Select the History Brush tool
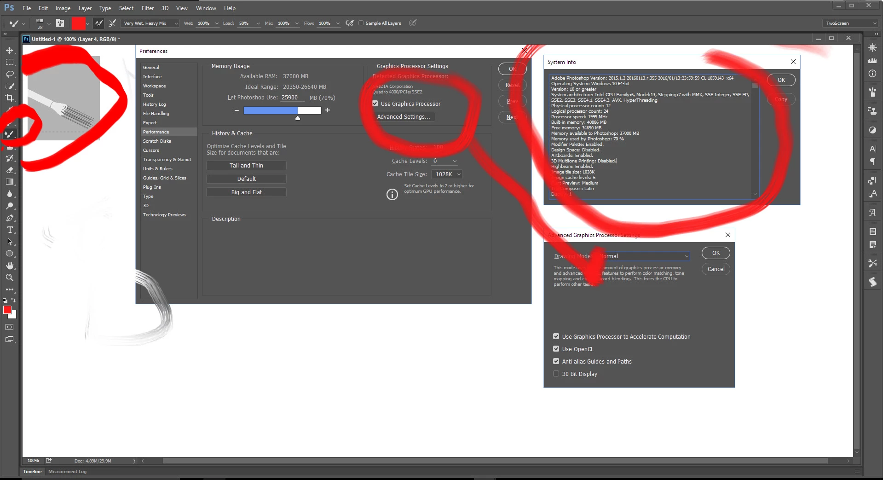Screen dimensions: 883x480 (x=10, y=158)
